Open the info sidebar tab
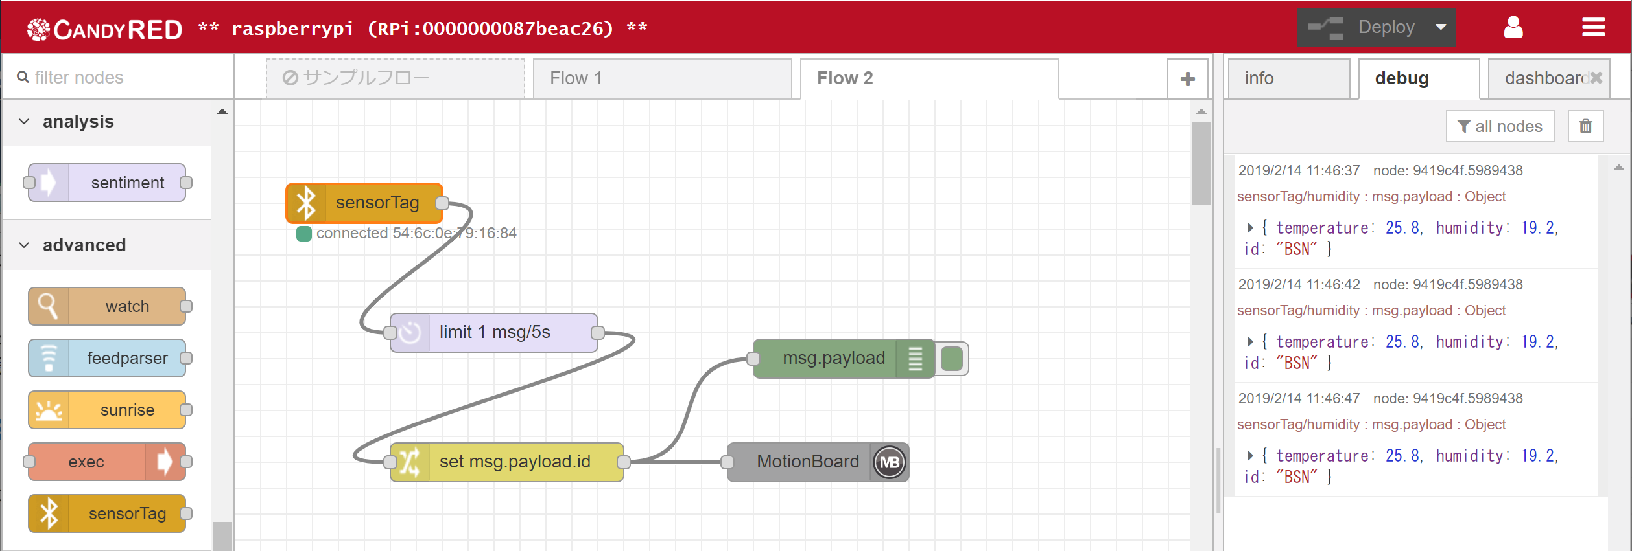The image size is (1632, 551). tap(1289, 78)
